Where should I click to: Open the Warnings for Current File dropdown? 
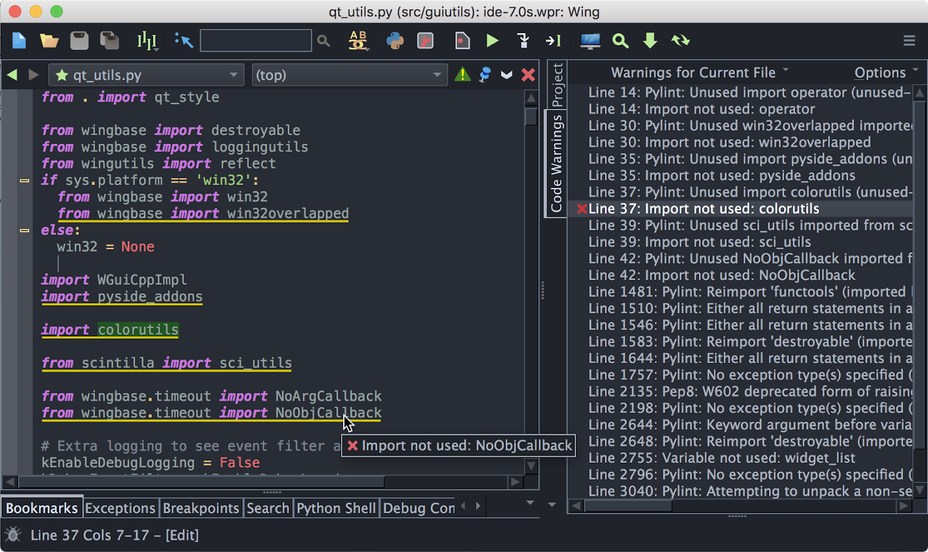(700, 72)
